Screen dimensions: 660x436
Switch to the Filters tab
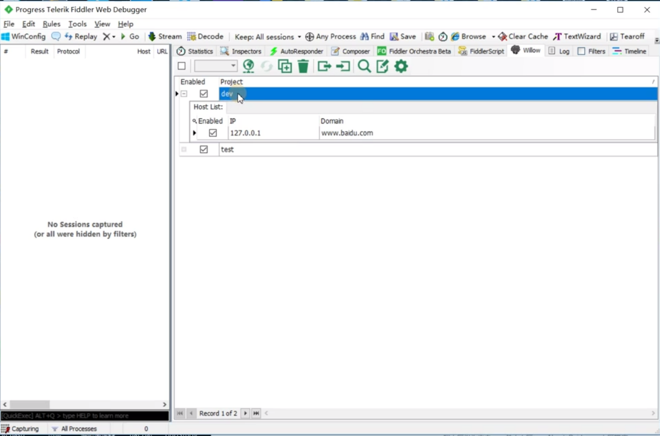pyautogui.click(x=591, y=51)
